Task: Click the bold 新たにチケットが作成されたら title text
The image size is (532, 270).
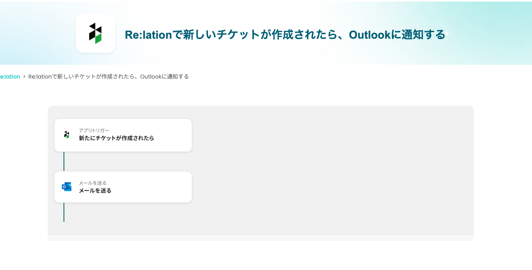Action: pyautogui.click(x=116, y=138)
